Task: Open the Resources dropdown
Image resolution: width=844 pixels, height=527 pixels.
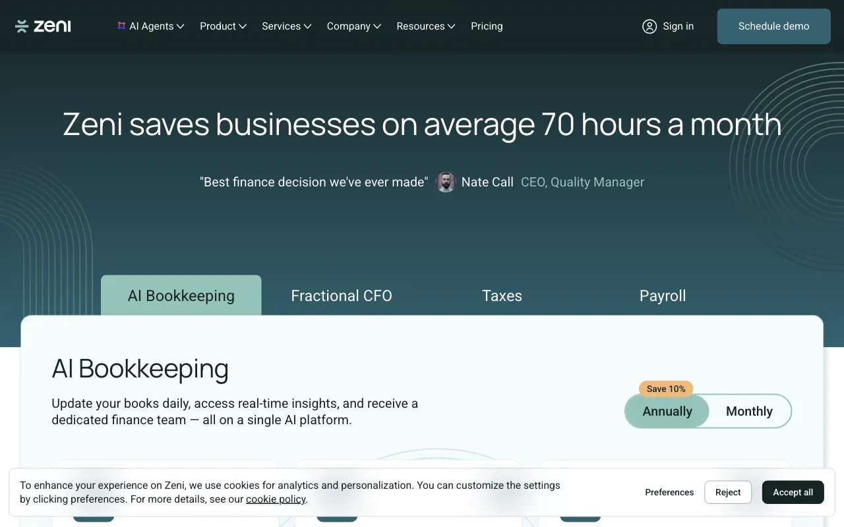Action: (426, 26)
